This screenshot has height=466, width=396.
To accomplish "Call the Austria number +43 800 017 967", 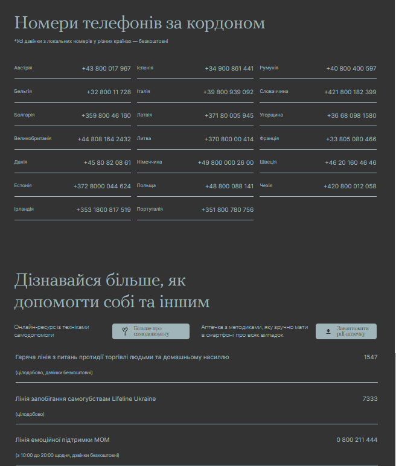I will (x=106, y=69).
